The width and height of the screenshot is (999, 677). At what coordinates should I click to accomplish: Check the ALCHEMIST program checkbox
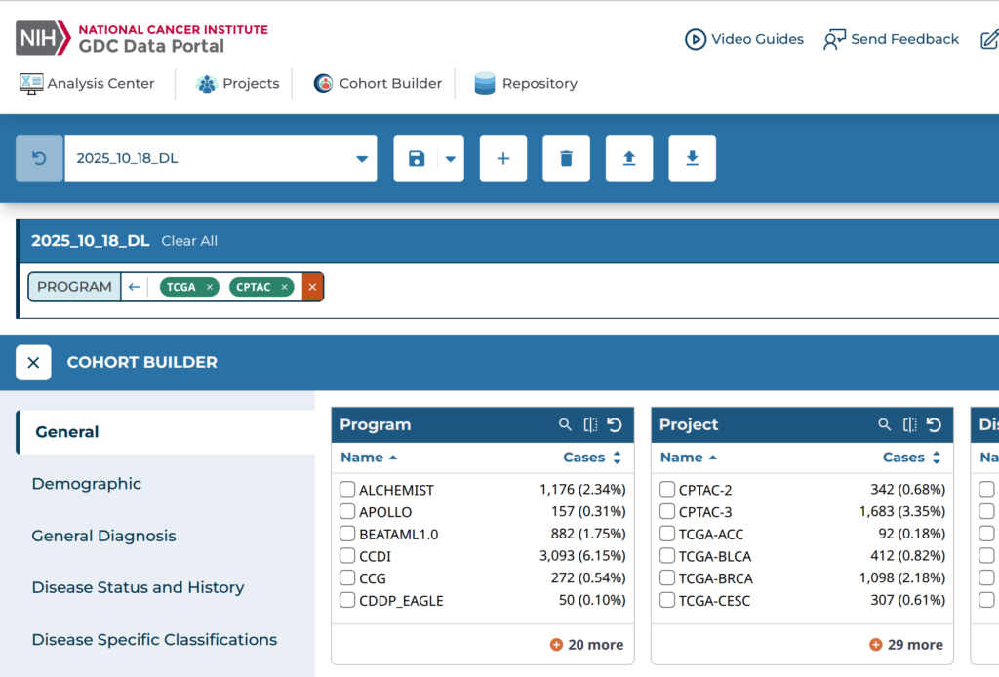coord(347,489)
